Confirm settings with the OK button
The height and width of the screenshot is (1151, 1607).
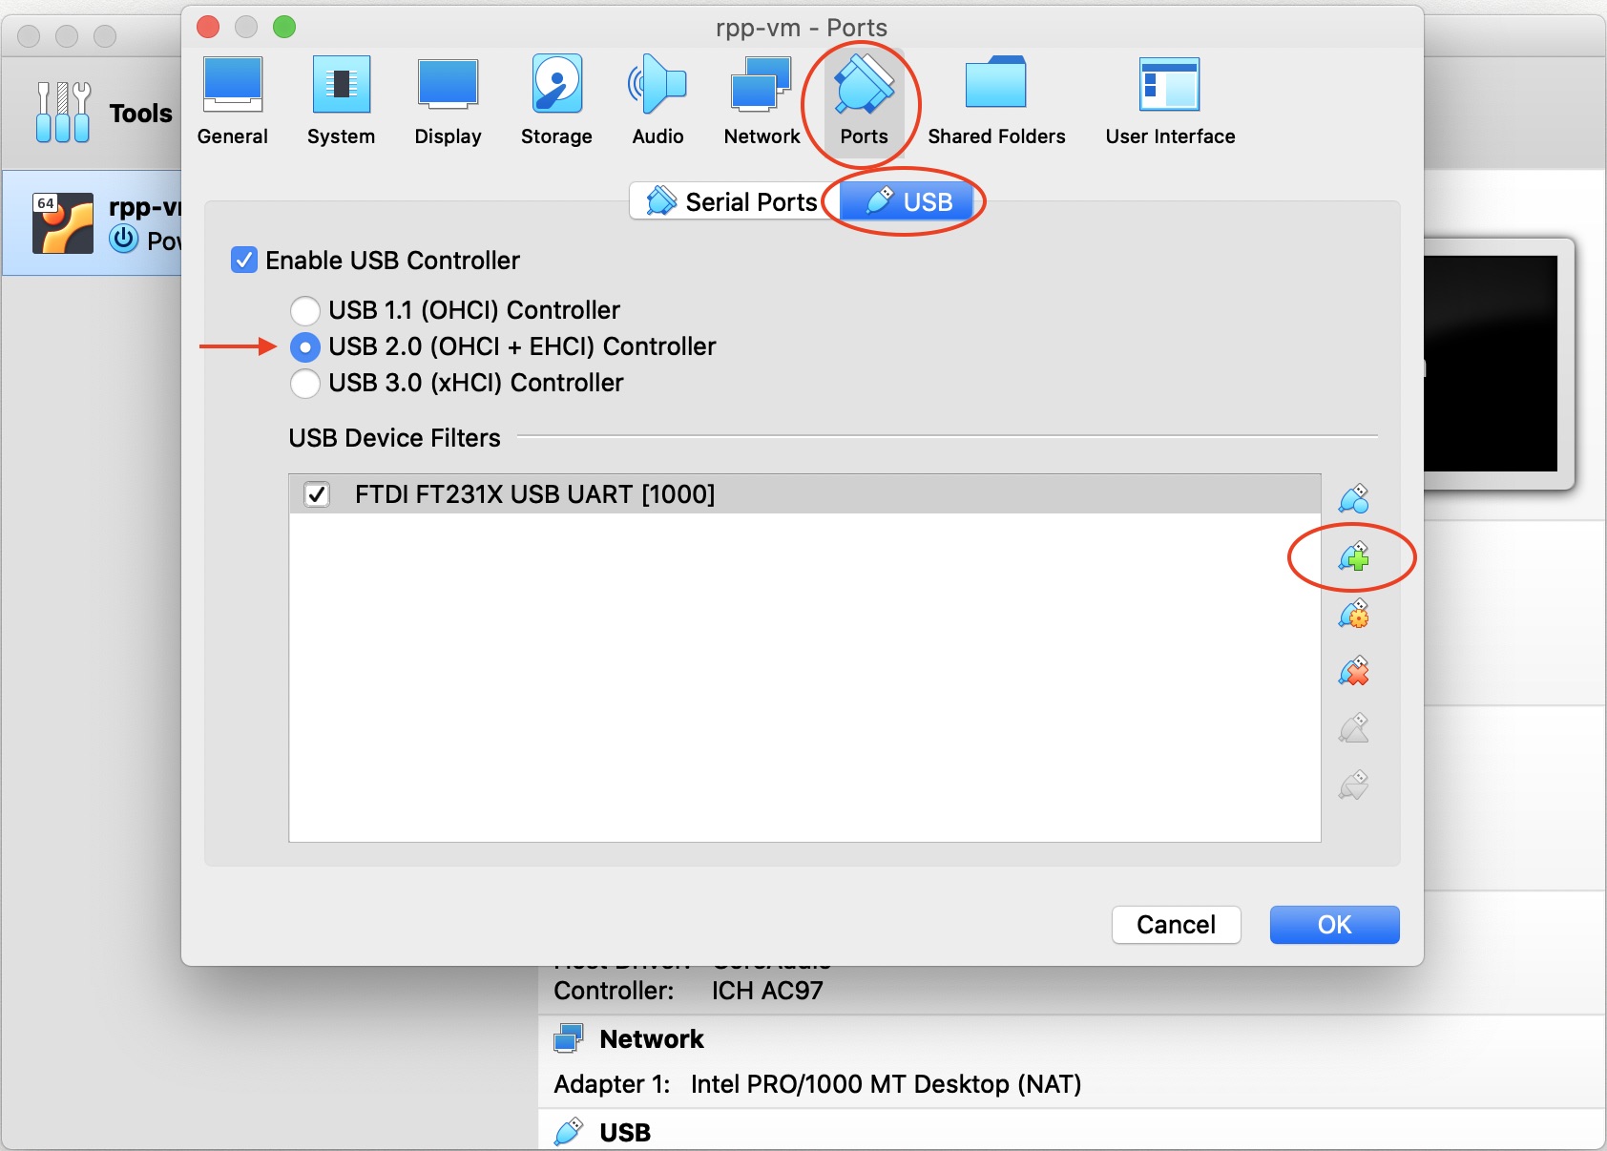coord(1334,925)
